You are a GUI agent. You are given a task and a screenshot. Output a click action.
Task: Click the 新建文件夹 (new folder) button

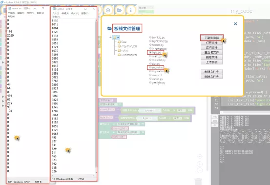(x=211, y=72)
